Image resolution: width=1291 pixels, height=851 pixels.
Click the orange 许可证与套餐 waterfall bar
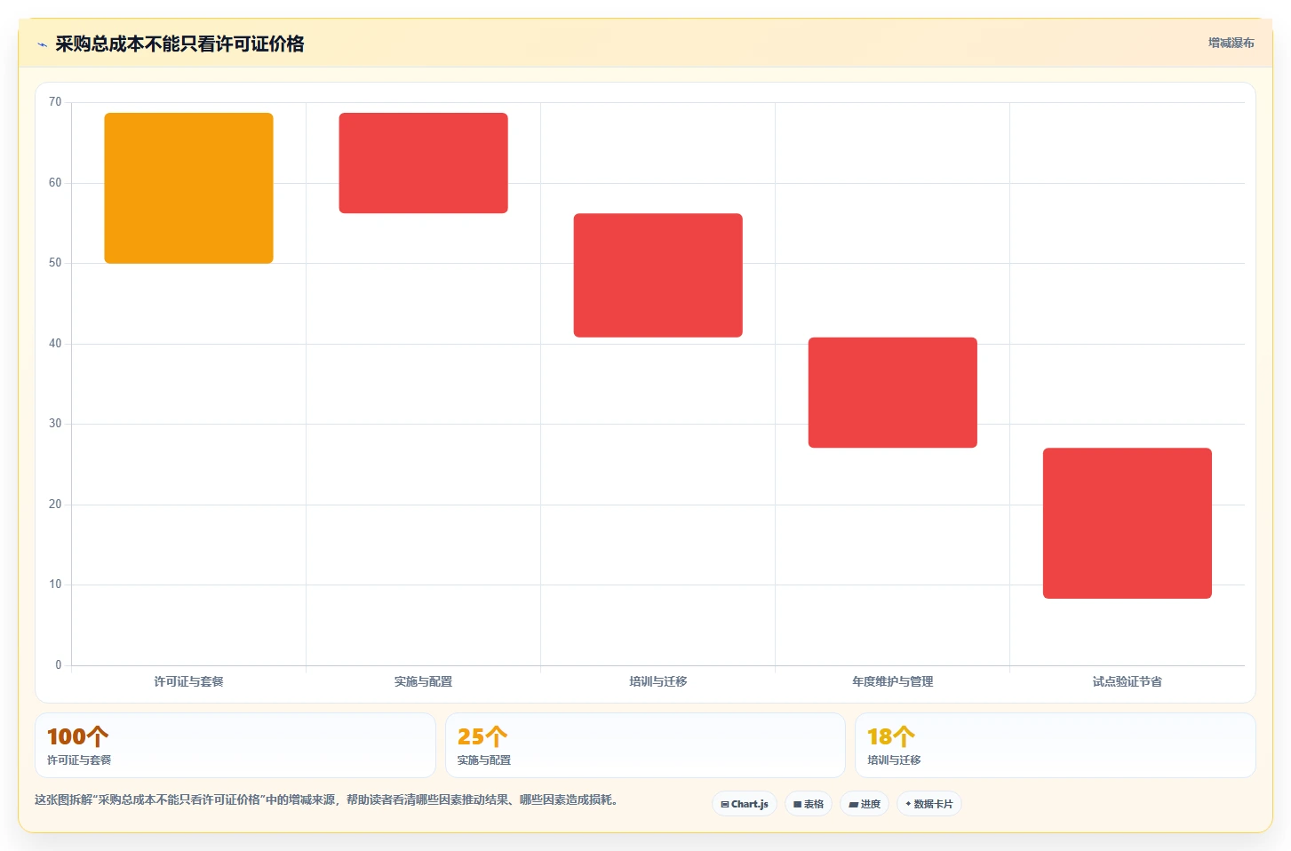click(x=188, y=187)
